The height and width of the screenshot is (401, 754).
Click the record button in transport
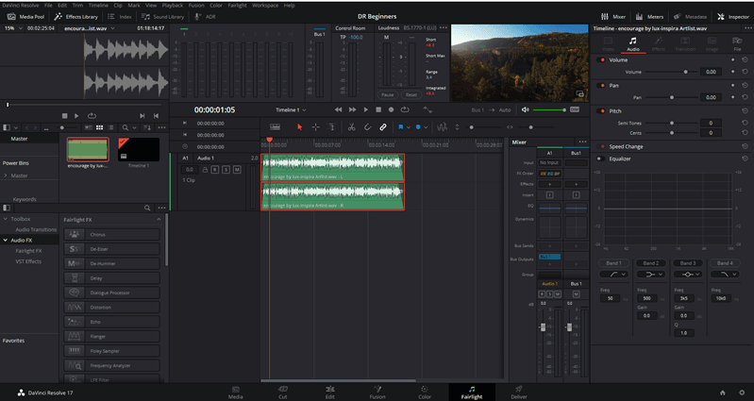[x=391, y=109]
